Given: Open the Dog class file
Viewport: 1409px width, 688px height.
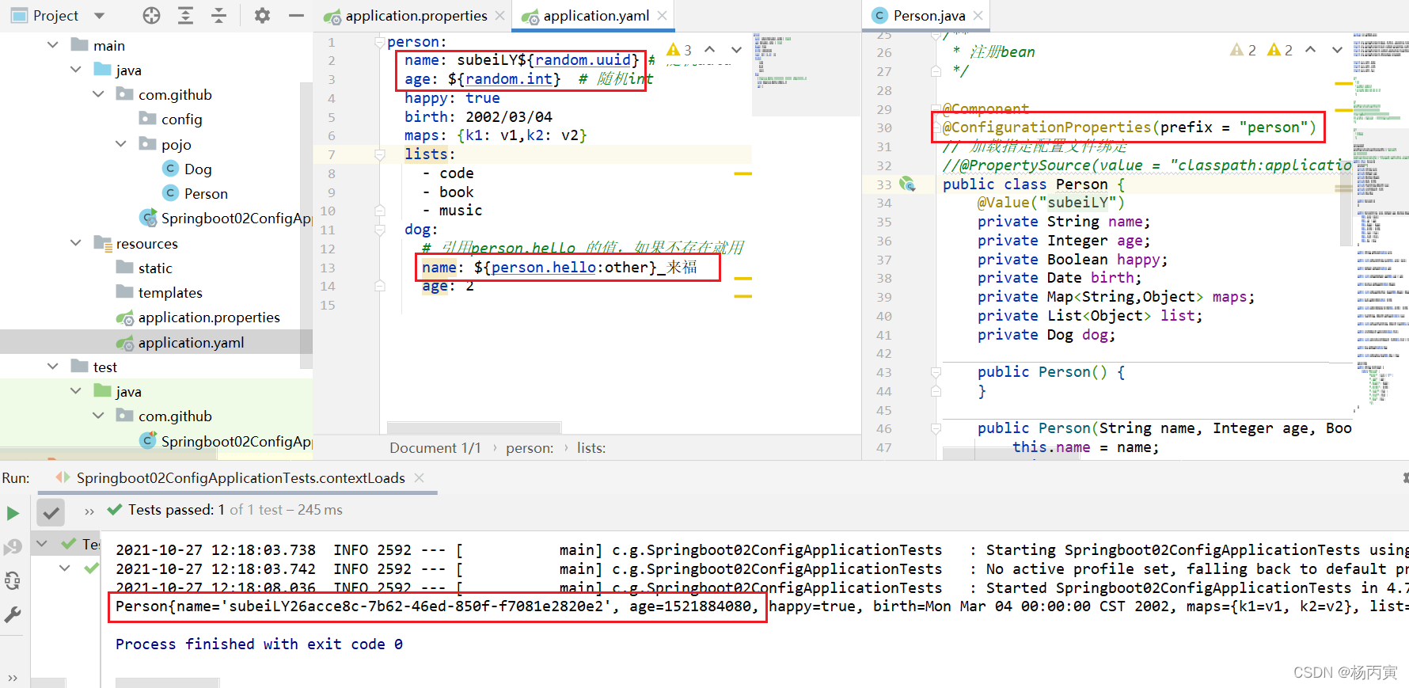Looking at the screenshot, I should (197, 169).
